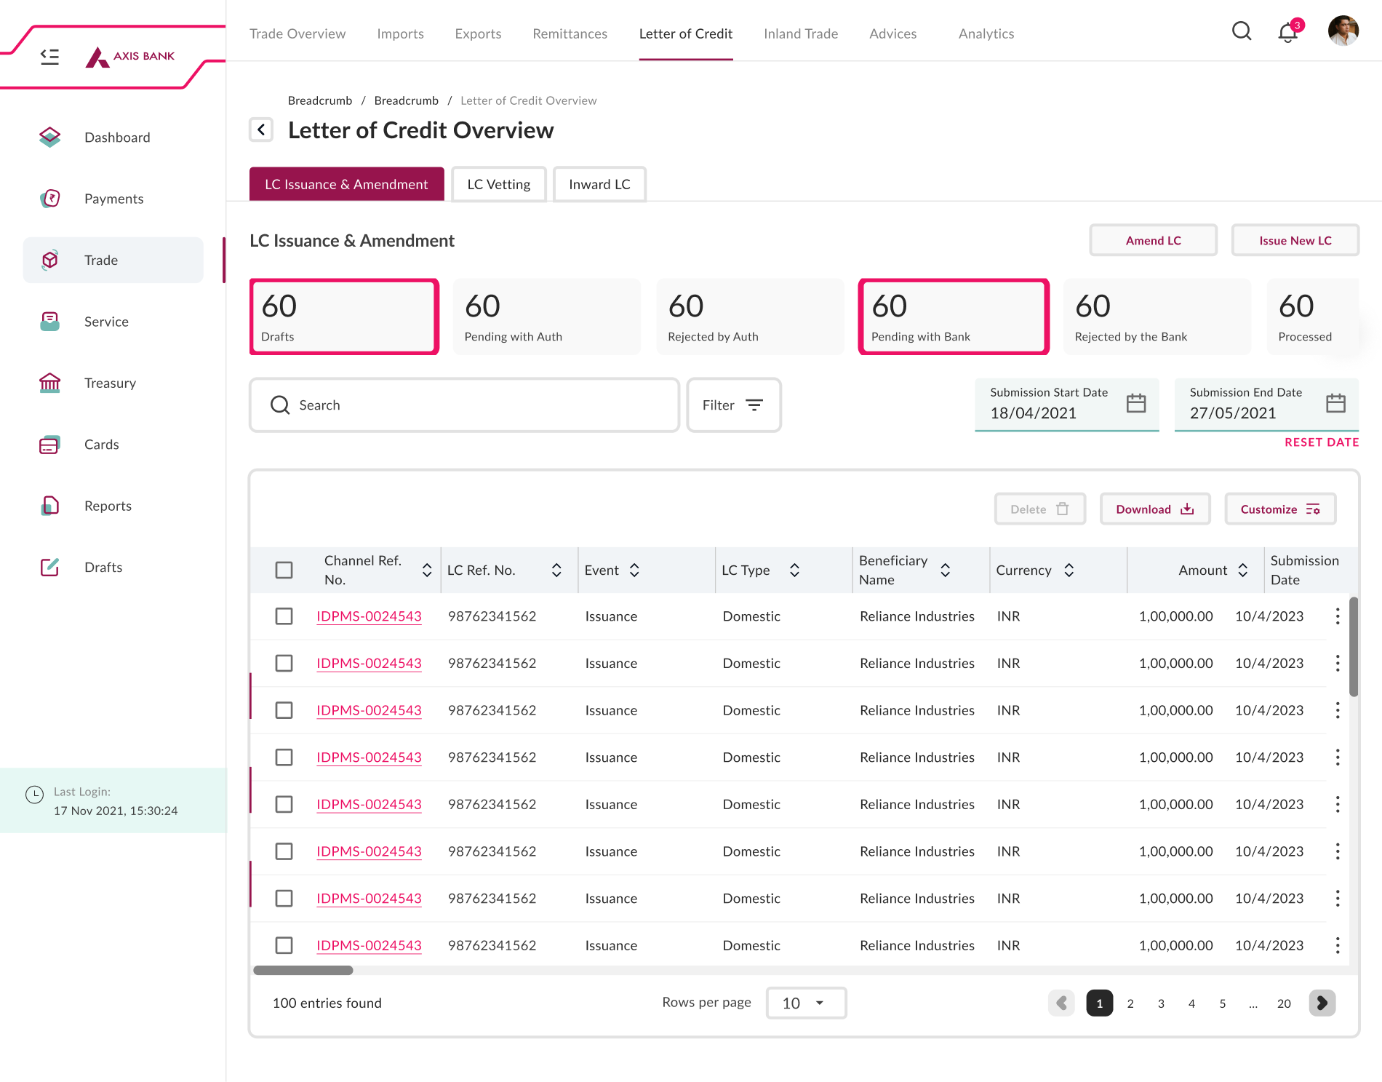Check the first table row checkbox

[284, 616]
